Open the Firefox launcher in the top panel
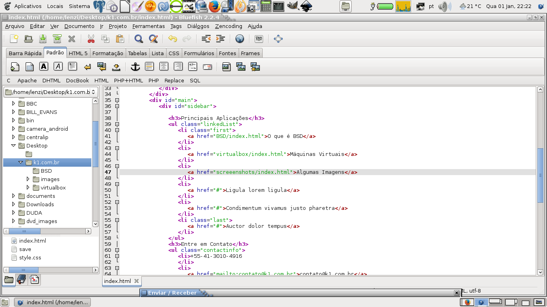Screen dimensions: 547x307 [x=214, y=6]
